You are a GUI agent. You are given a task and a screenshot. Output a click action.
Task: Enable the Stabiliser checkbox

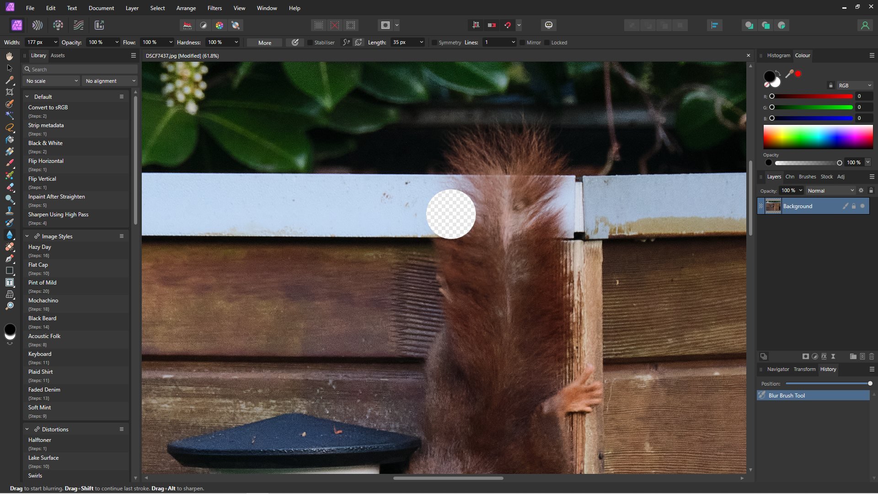tap(310, 43)
